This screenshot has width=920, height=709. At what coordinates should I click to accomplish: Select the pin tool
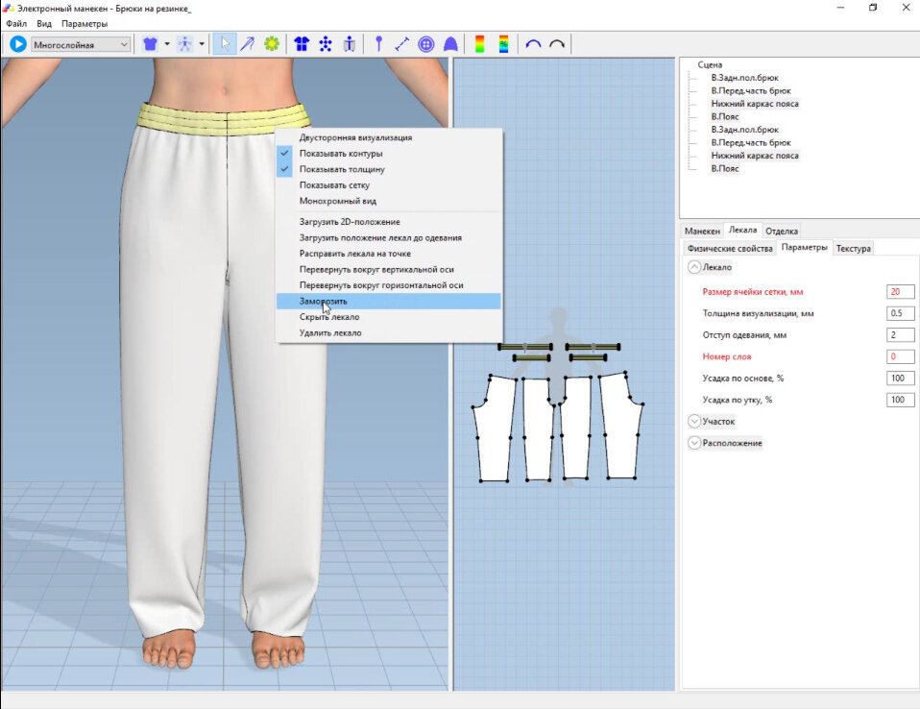pyautogui.click(x=378, y=44)
